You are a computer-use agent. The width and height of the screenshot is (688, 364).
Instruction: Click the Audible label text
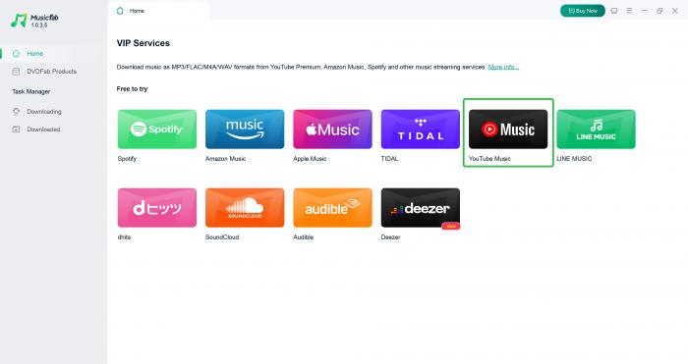tap(303, 237)
